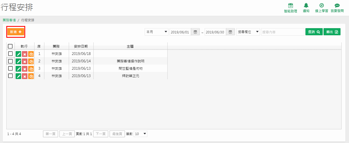Sort by the 執行 column header
The width and height of the screenshot is (349, 143).
[24, 46]
